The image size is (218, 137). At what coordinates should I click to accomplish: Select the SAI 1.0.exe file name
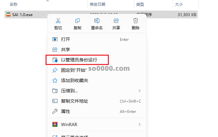(22, 15)
